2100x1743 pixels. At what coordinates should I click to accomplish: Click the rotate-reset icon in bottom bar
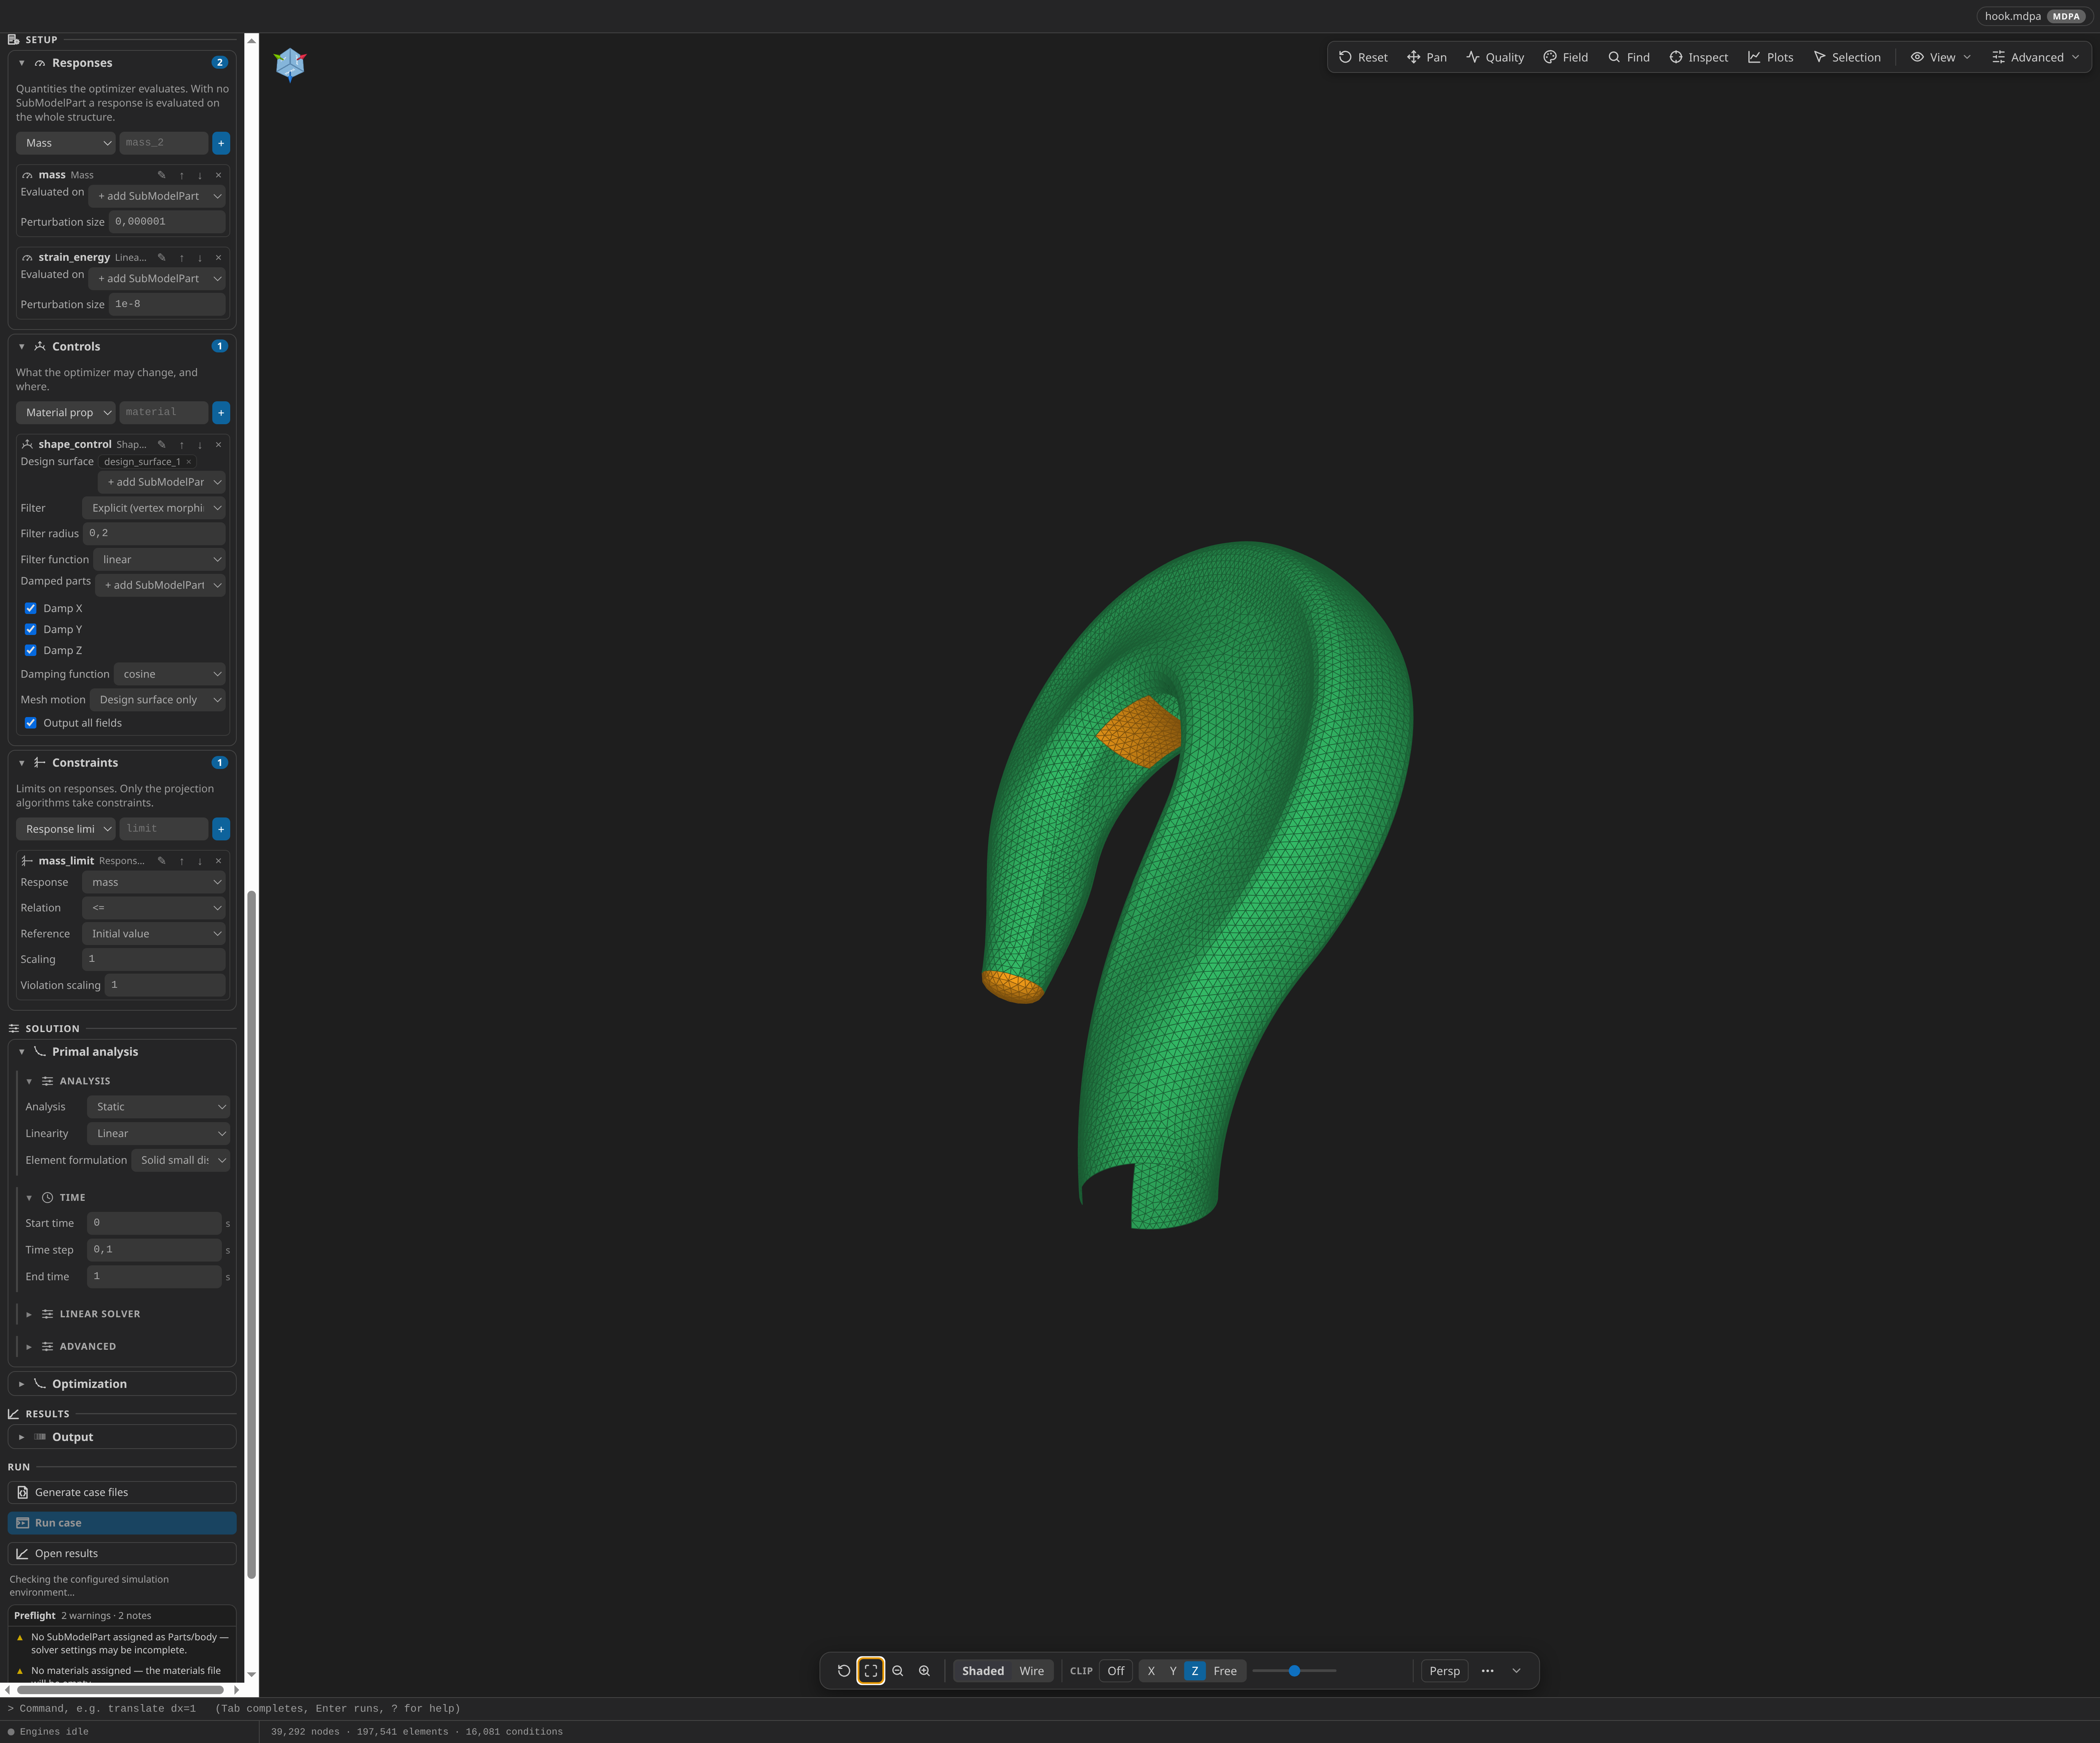(844, 1671)
